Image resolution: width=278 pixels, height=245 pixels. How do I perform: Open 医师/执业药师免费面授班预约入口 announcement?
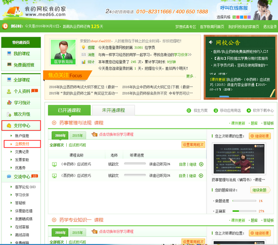point(241,51)
